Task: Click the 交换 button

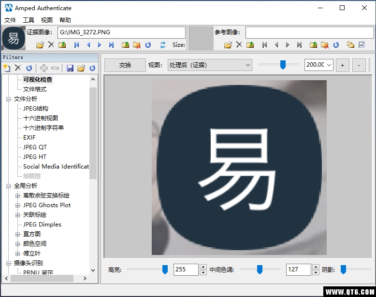Action: pyautogui.click(x=125, y=65)
